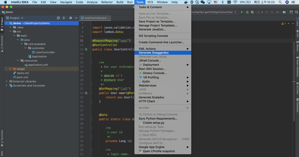
Task: Go to next highlighted error arrow
Action: point(293,24)
